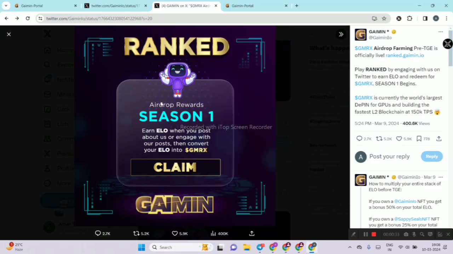Open Telegram from the taskbar
The height and width of the screenshot is (254, 453).
coord(260,247)
